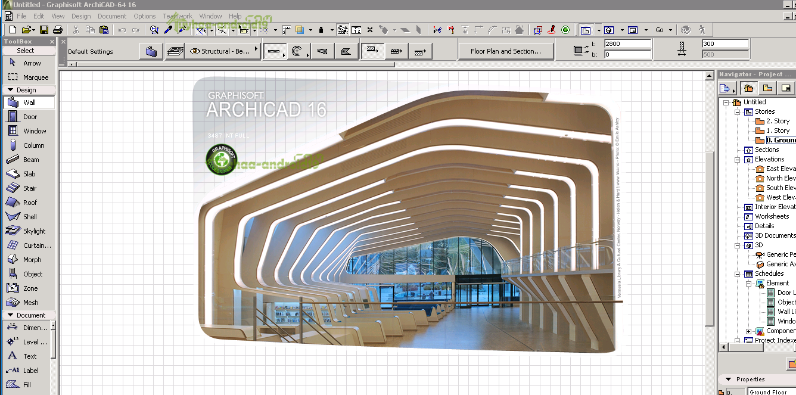Print using the printer icon
This screenshot has width=796, height=395.
tap(58, 29)
